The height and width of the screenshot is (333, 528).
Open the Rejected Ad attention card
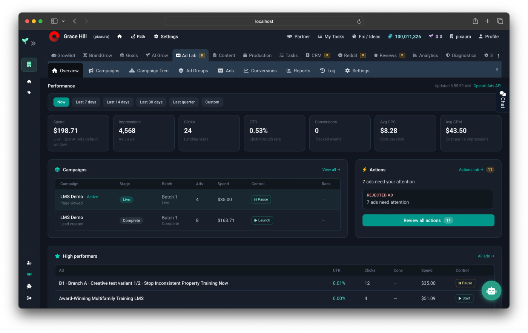tap(428, 199)
